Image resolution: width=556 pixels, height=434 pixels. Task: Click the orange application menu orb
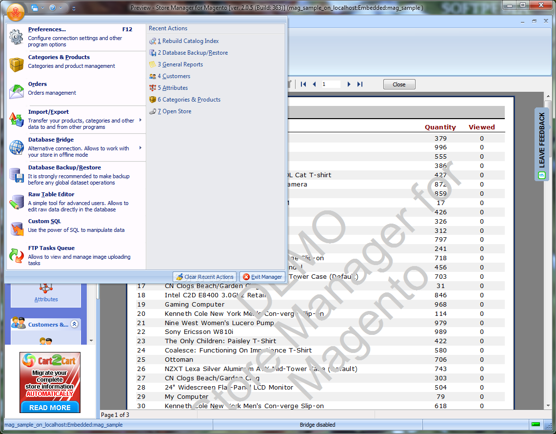15,12
